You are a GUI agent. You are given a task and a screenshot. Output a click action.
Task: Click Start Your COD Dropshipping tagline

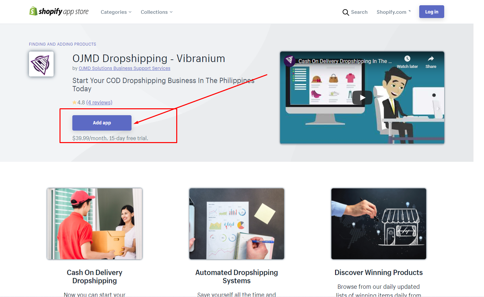click(x=163, y=85)
